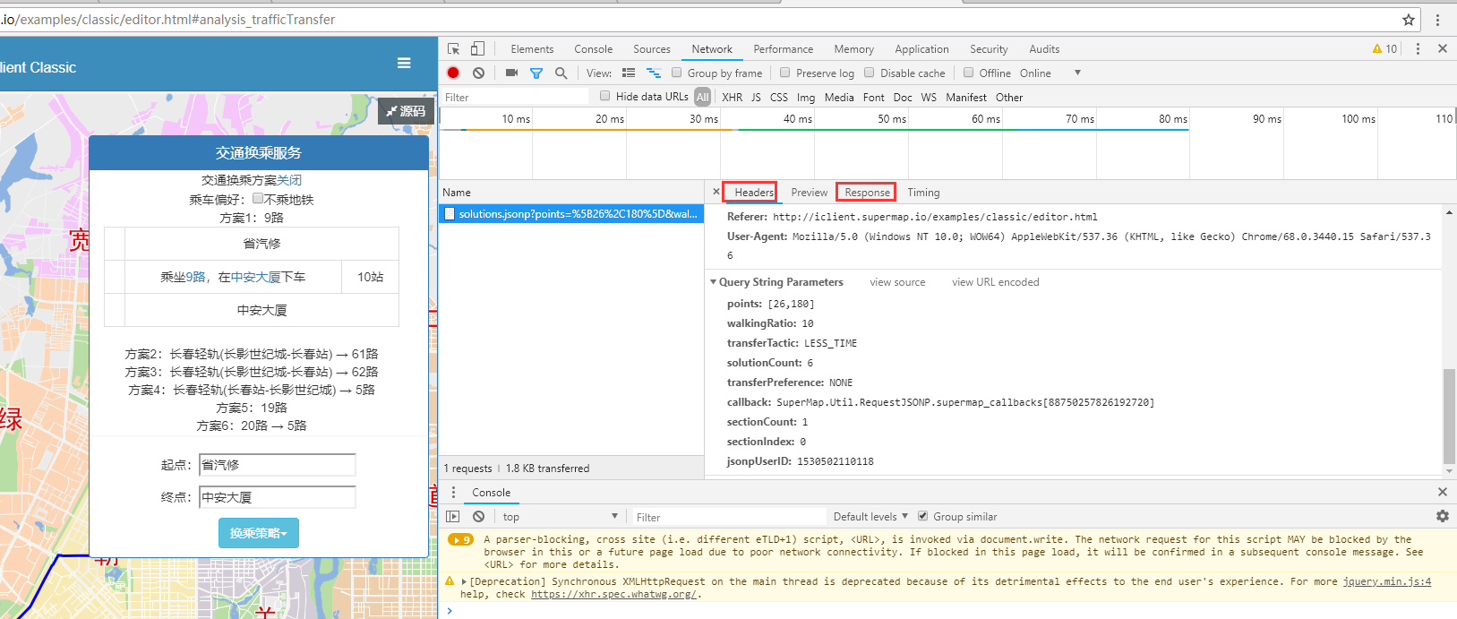Image resolution: width=1457 pixels, height=619 pixels.
Task: Click the headers pane vertical scrollbar
Action: coord(1449,415)
